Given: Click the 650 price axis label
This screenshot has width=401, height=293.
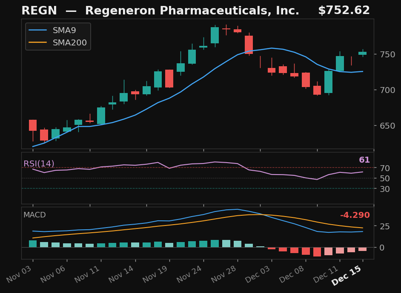Looking at the screenshot, I should (x=387, y=126).
